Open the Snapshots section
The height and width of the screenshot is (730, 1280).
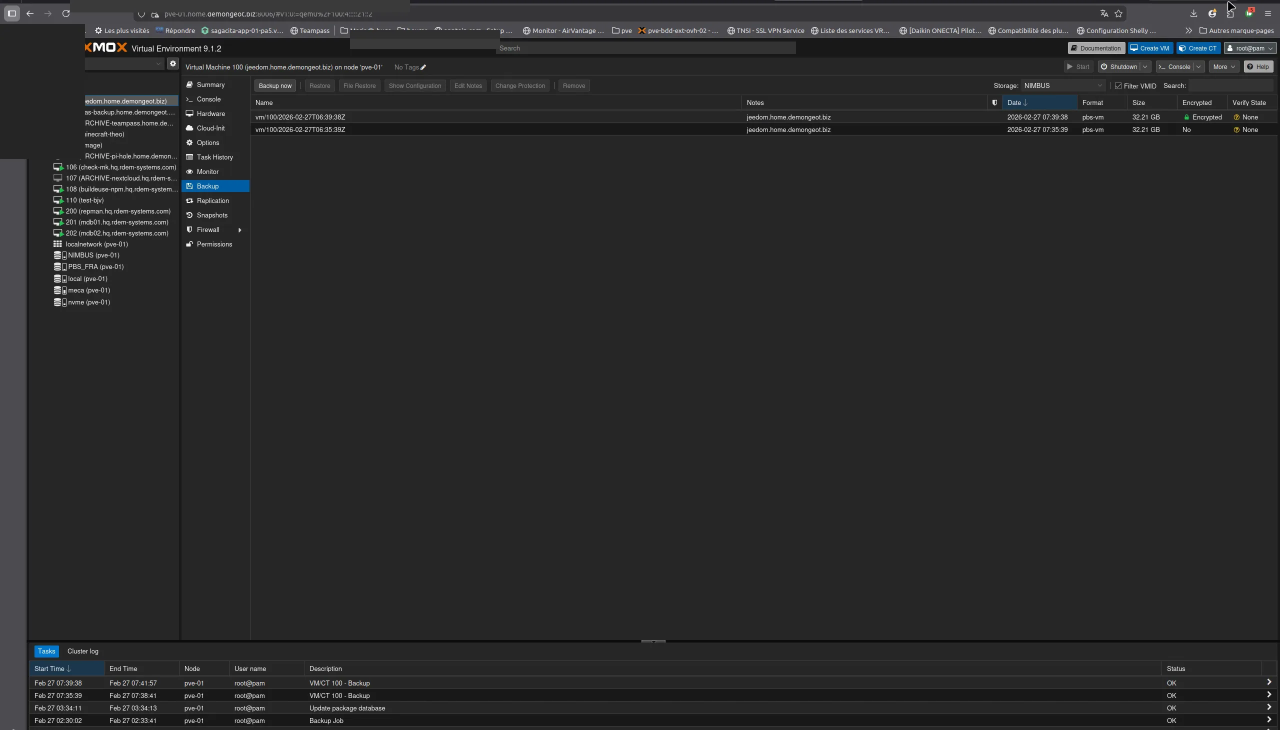point(211,215)
